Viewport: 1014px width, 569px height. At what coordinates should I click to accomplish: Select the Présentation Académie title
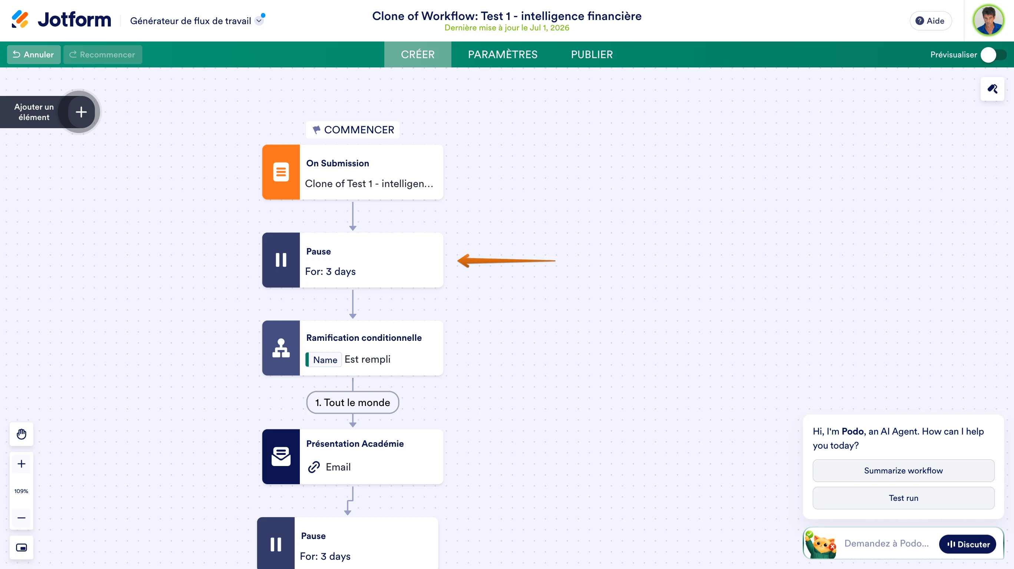click(x=355, y=443)
